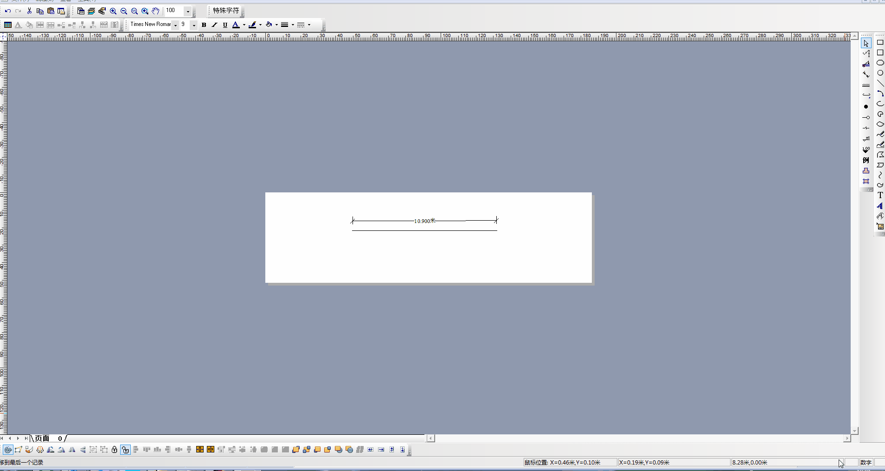Open the zoom percentage 100 dropdown
This screenshot has height=471, width=885.
pos(188,11)
